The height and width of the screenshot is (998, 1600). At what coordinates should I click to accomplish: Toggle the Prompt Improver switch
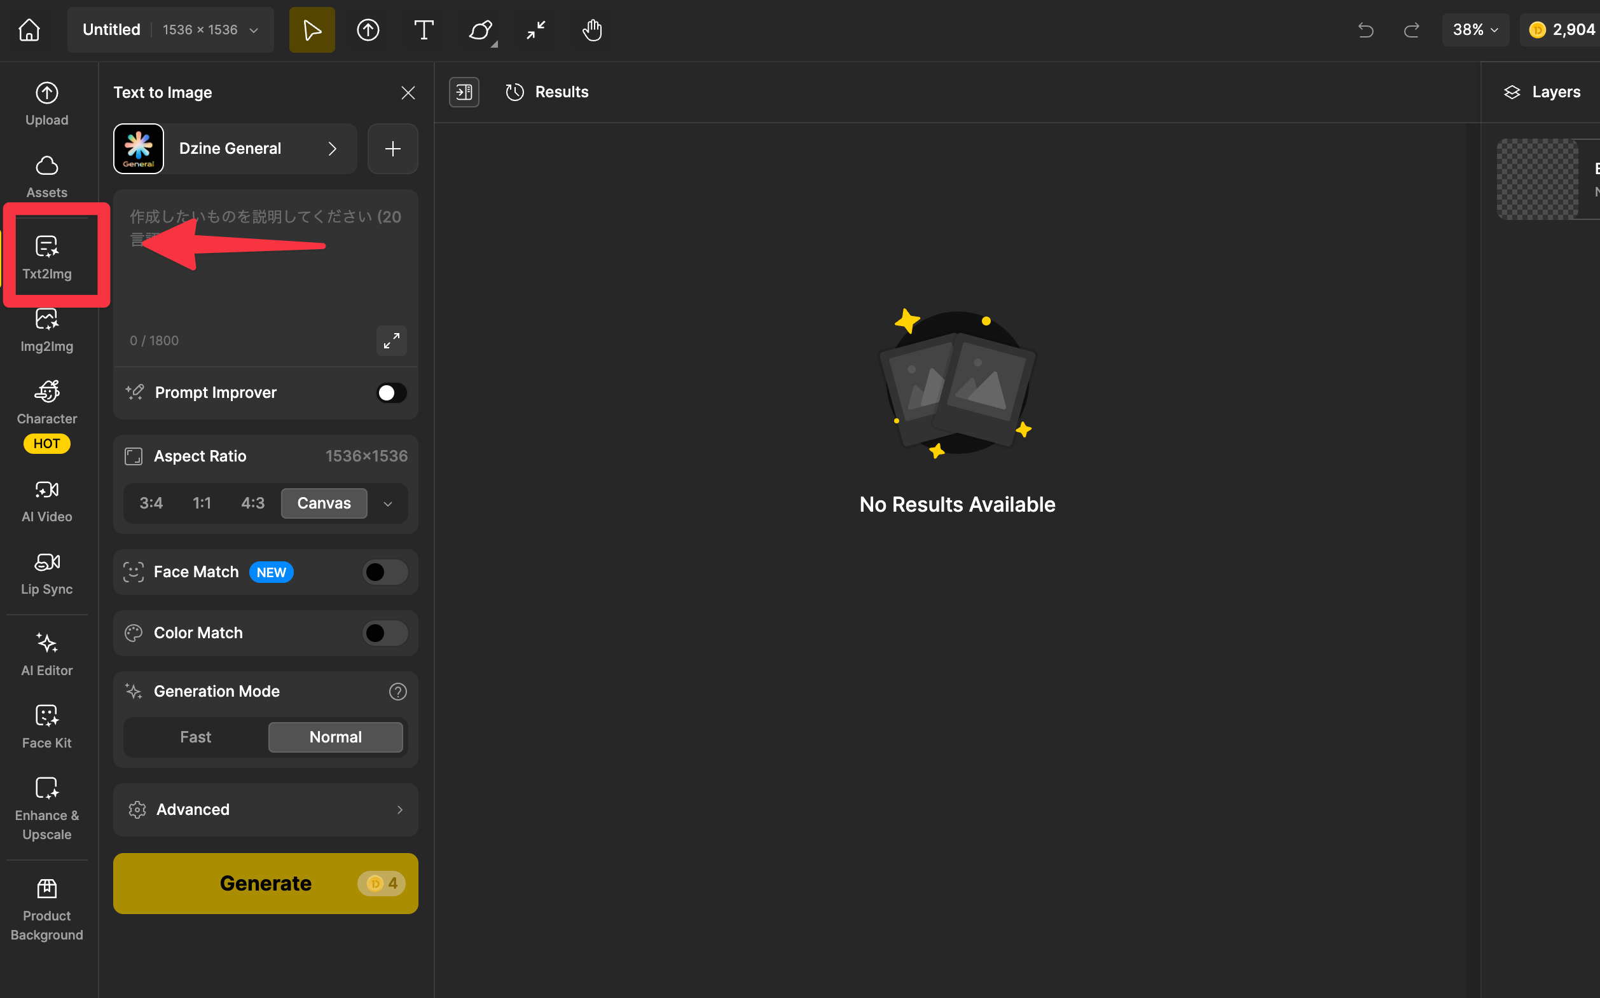coord(391,393)
